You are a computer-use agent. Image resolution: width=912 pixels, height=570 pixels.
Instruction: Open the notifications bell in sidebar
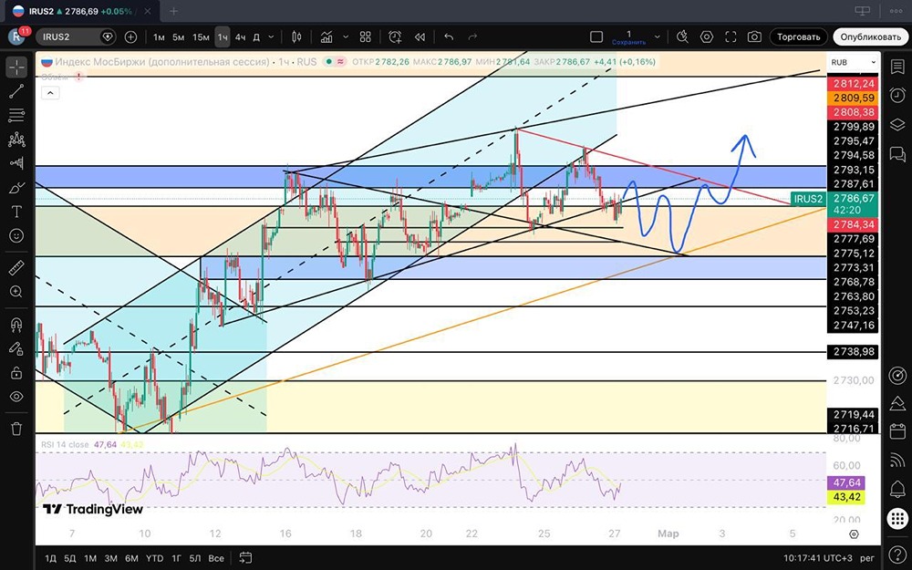[897, 489]
